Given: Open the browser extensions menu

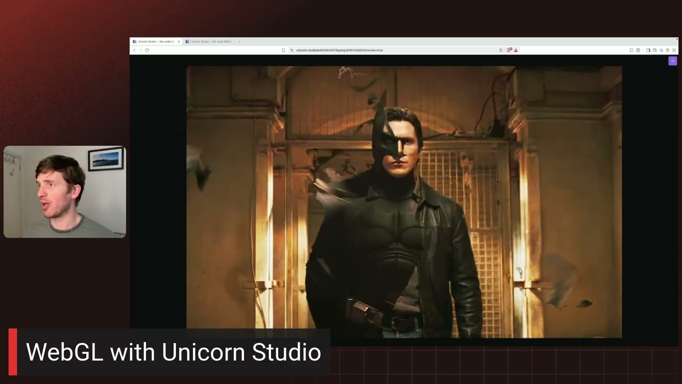Looking at the screenshot, I should [x=631, y=50].
